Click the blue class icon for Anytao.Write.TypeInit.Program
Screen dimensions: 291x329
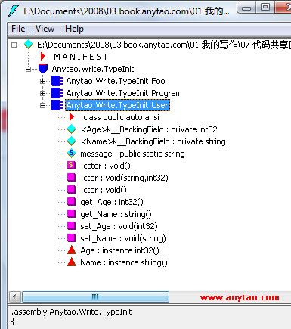point(57,93)
